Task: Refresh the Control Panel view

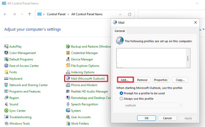Action: tap(130, 14)
